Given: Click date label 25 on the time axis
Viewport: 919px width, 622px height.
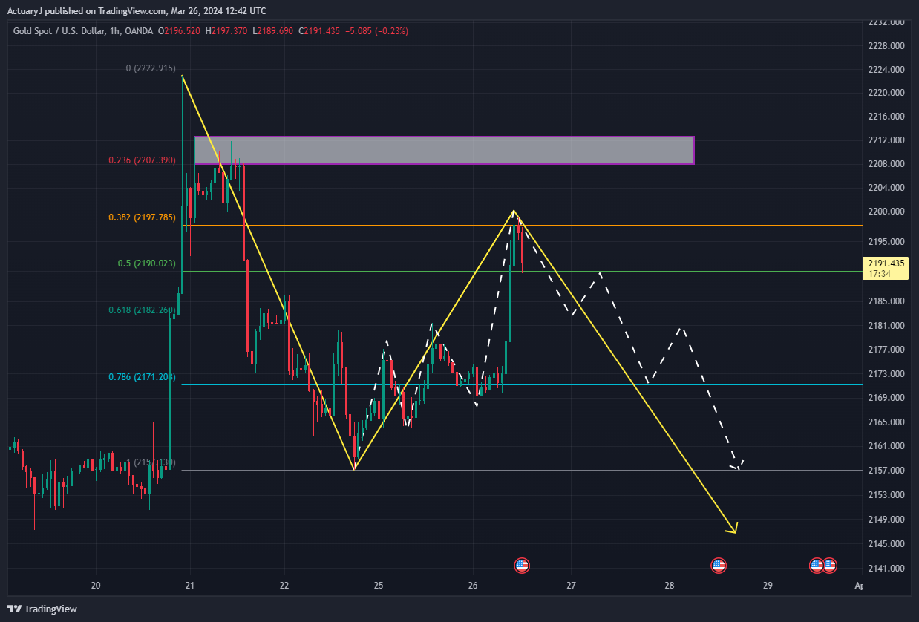Looking at the screenshot, I should click(x=379, y=586).
